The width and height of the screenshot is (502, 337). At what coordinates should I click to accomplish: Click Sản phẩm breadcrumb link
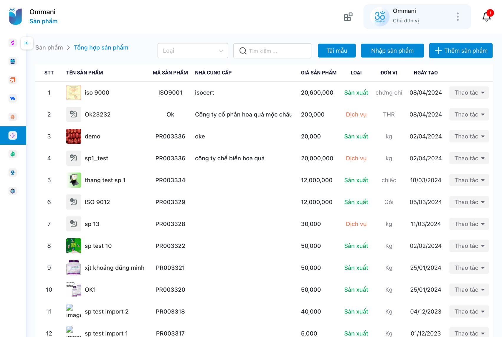(49, 48)
